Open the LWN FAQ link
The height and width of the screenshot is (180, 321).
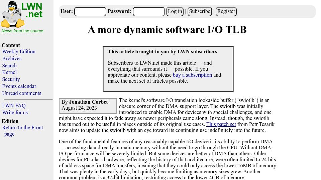14,106
